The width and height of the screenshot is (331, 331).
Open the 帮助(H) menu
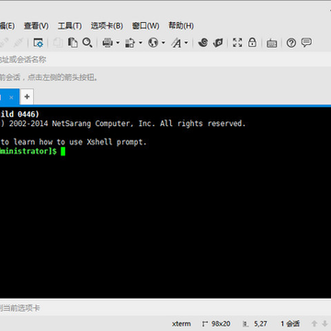(181, 26)
